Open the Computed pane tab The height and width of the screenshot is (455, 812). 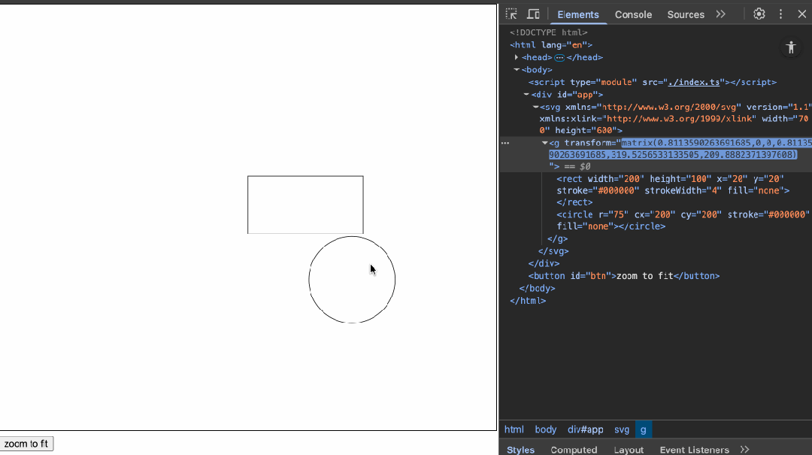pyautogui.click(x=574, y=449)
